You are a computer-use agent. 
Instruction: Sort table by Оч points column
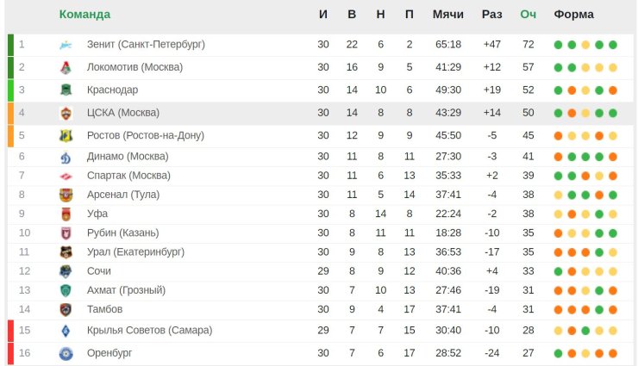coord(528,15)
